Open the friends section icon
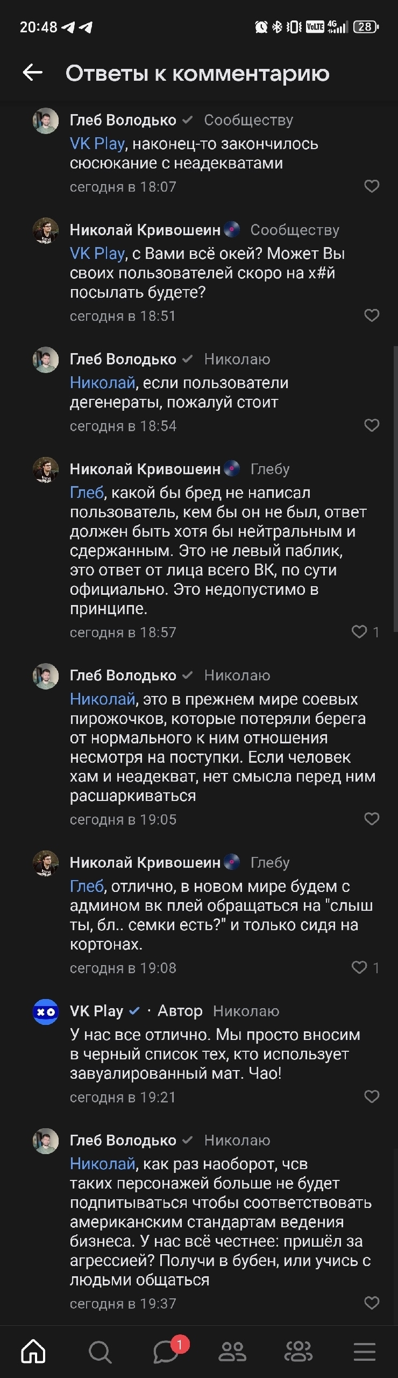The height and width of the screenshot is (1378, 398). (232, 1351)
